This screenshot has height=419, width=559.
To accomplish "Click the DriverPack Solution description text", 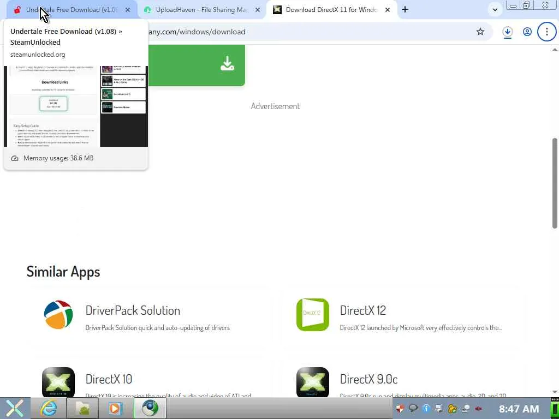I will (158, 327).
